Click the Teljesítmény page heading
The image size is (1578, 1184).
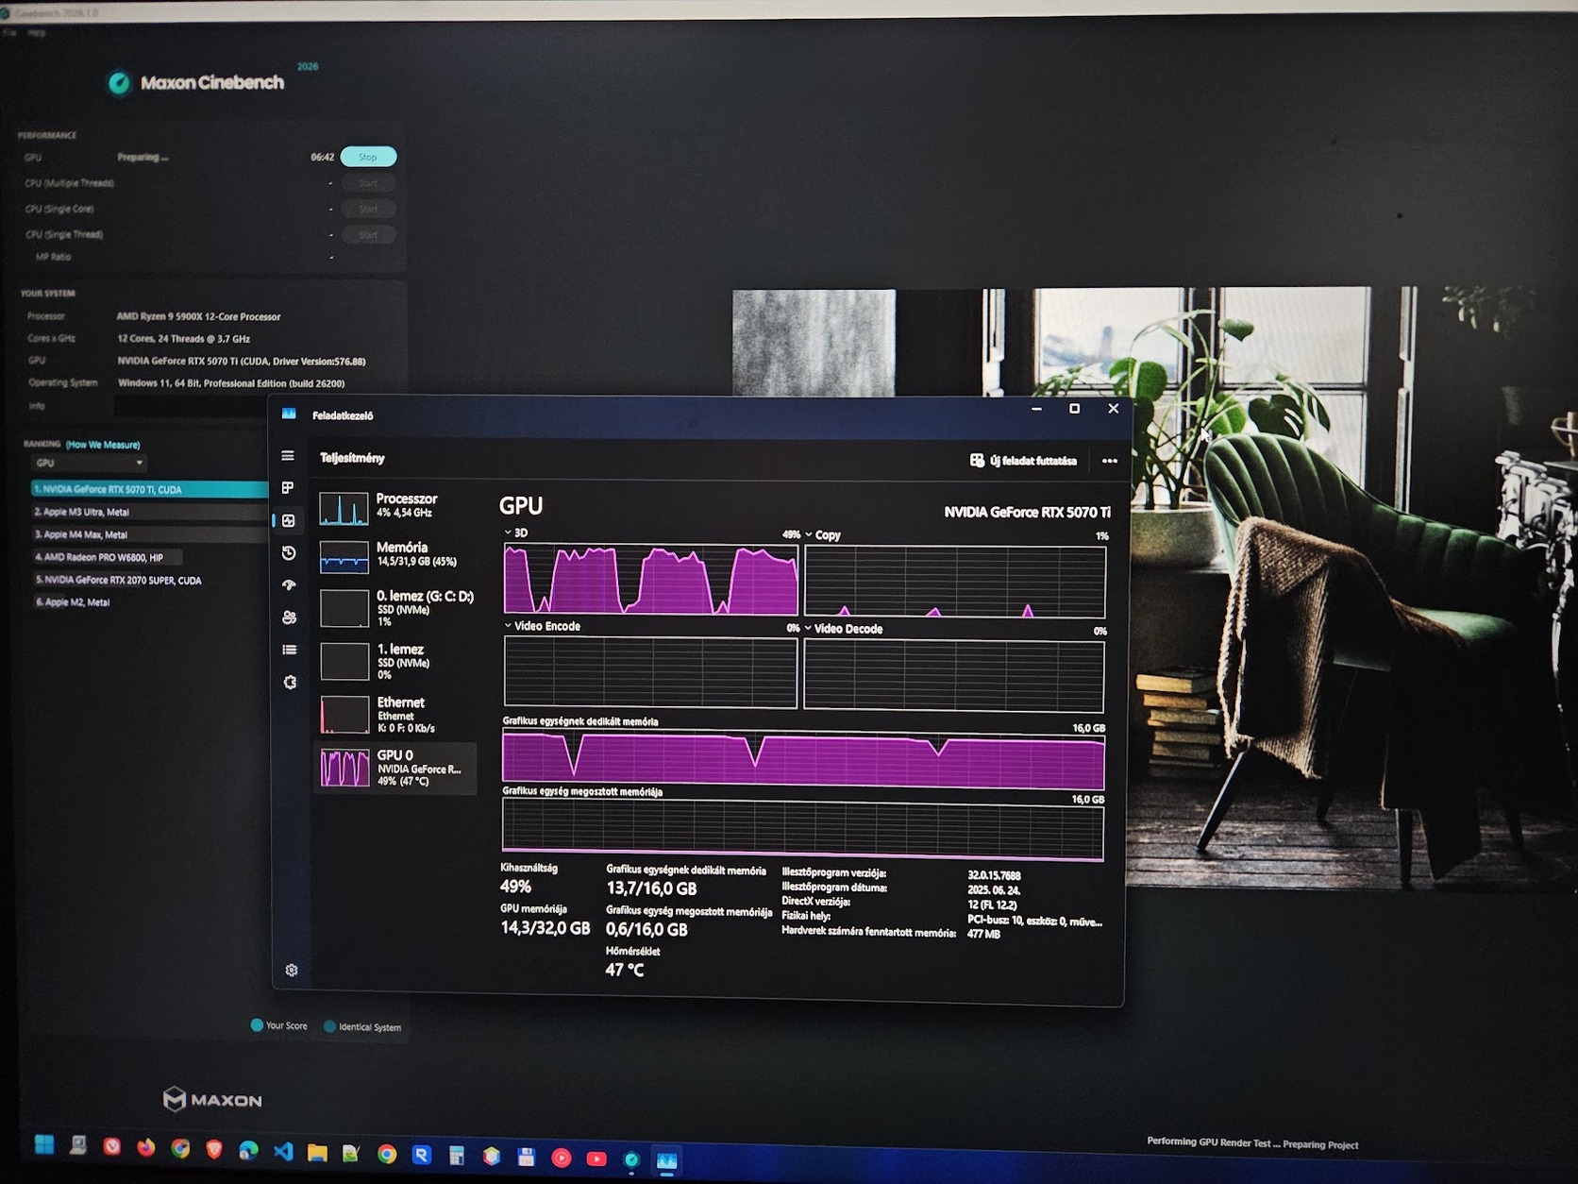[x=352, y=458]
